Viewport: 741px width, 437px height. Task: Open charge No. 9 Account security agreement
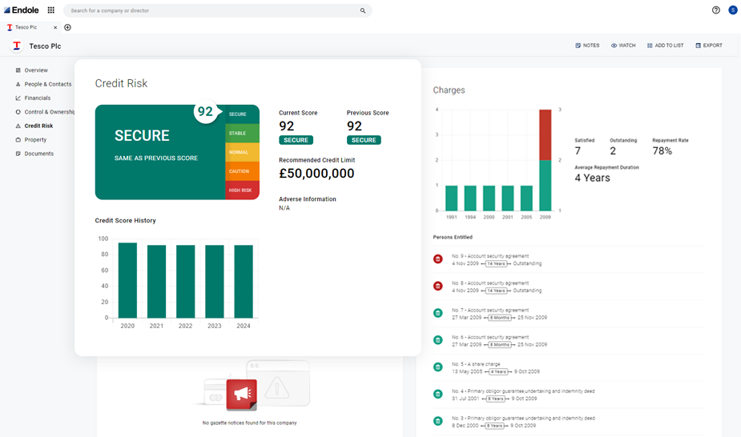[x=490, y=256]
